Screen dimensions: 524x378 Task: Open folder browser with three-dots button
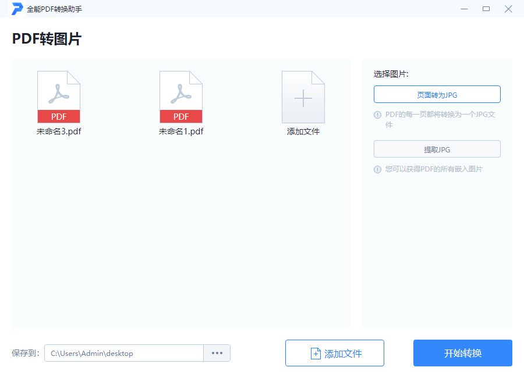pyautogui.click(x=217, y=353)
